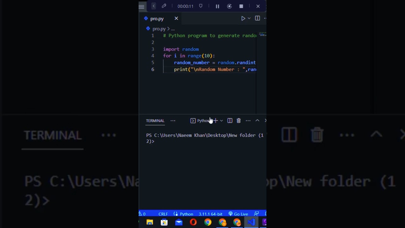The width and height of the screenshot is (405, 228).
Task: Click the feedback icon in status bar
Action: coord(256,214)
